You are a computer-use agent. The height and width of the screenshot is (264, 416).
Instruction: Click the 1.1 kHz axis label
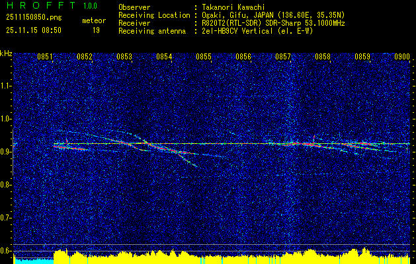(x=7, y=86)
